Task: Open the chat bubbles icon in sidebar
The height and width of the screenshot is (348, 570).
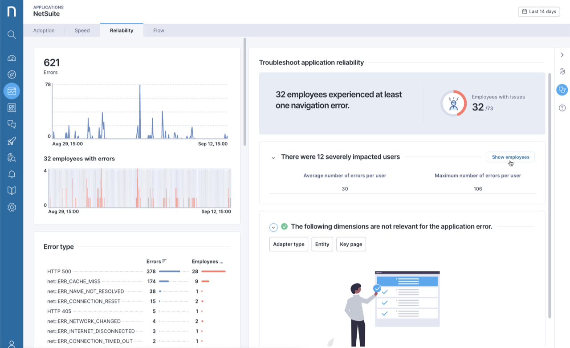Action: point(12,124)
